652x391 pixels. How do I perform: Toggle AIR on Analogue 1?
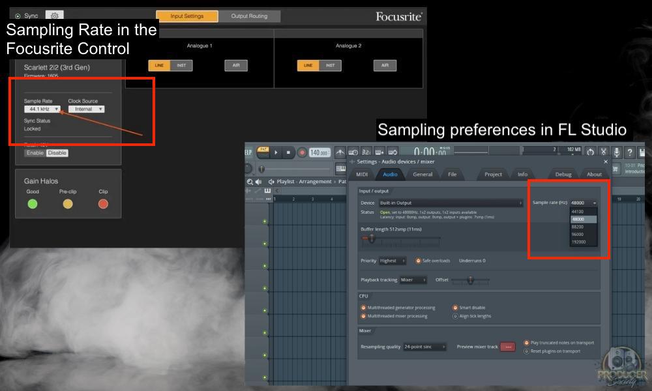tap(236, 66)
